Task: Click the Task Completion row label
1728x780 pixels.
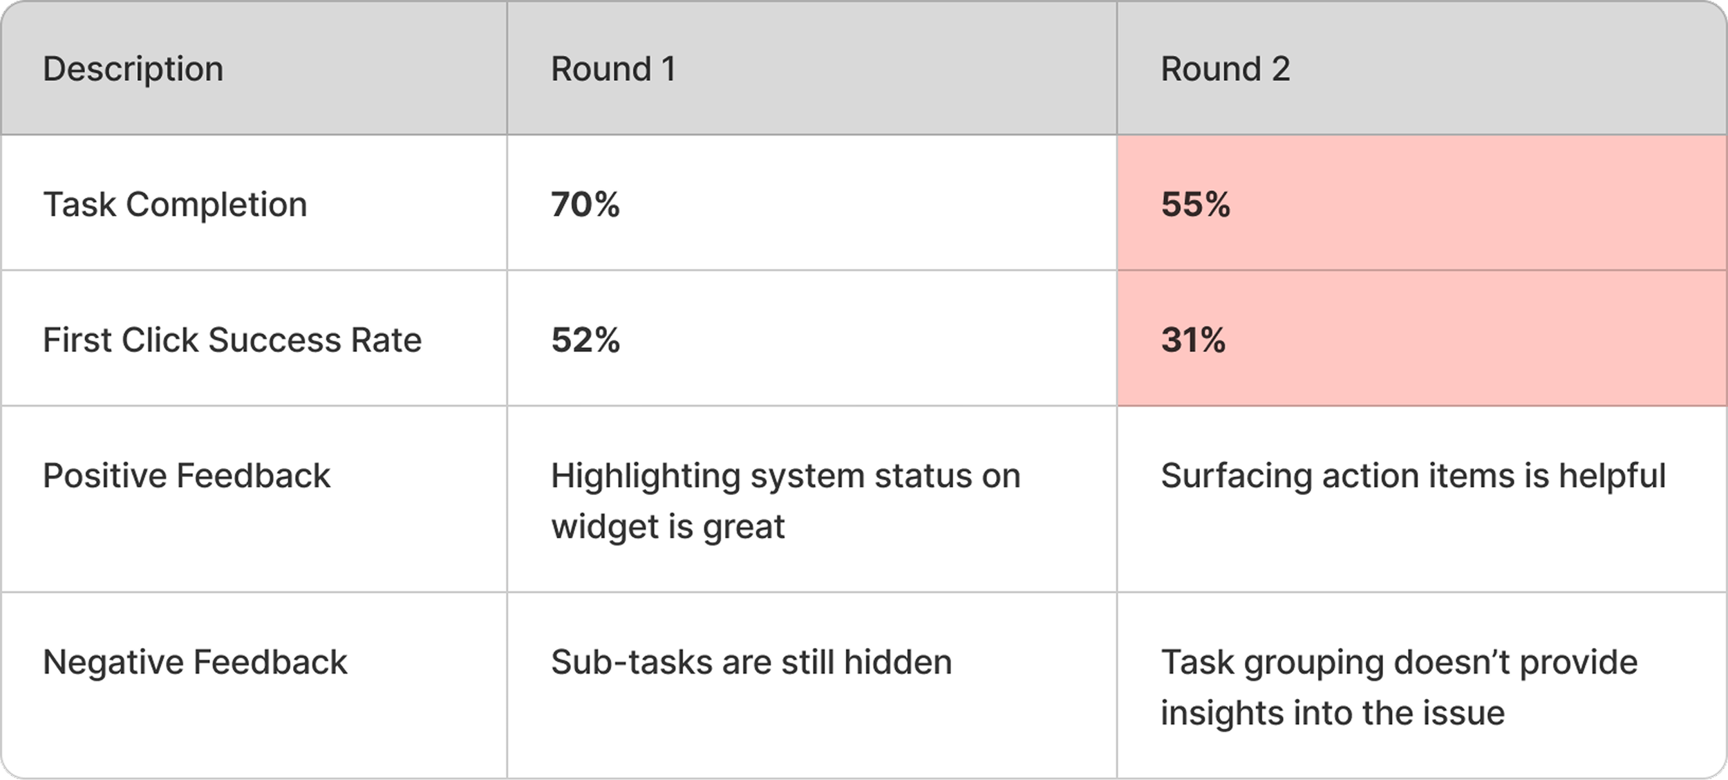Action: click(x=175, y=205)
